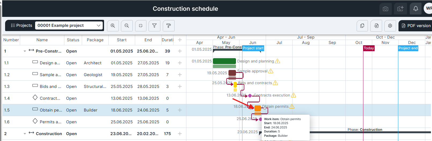Click the paint roller formatting icon

pyautogui.click(x=168, y=26)
